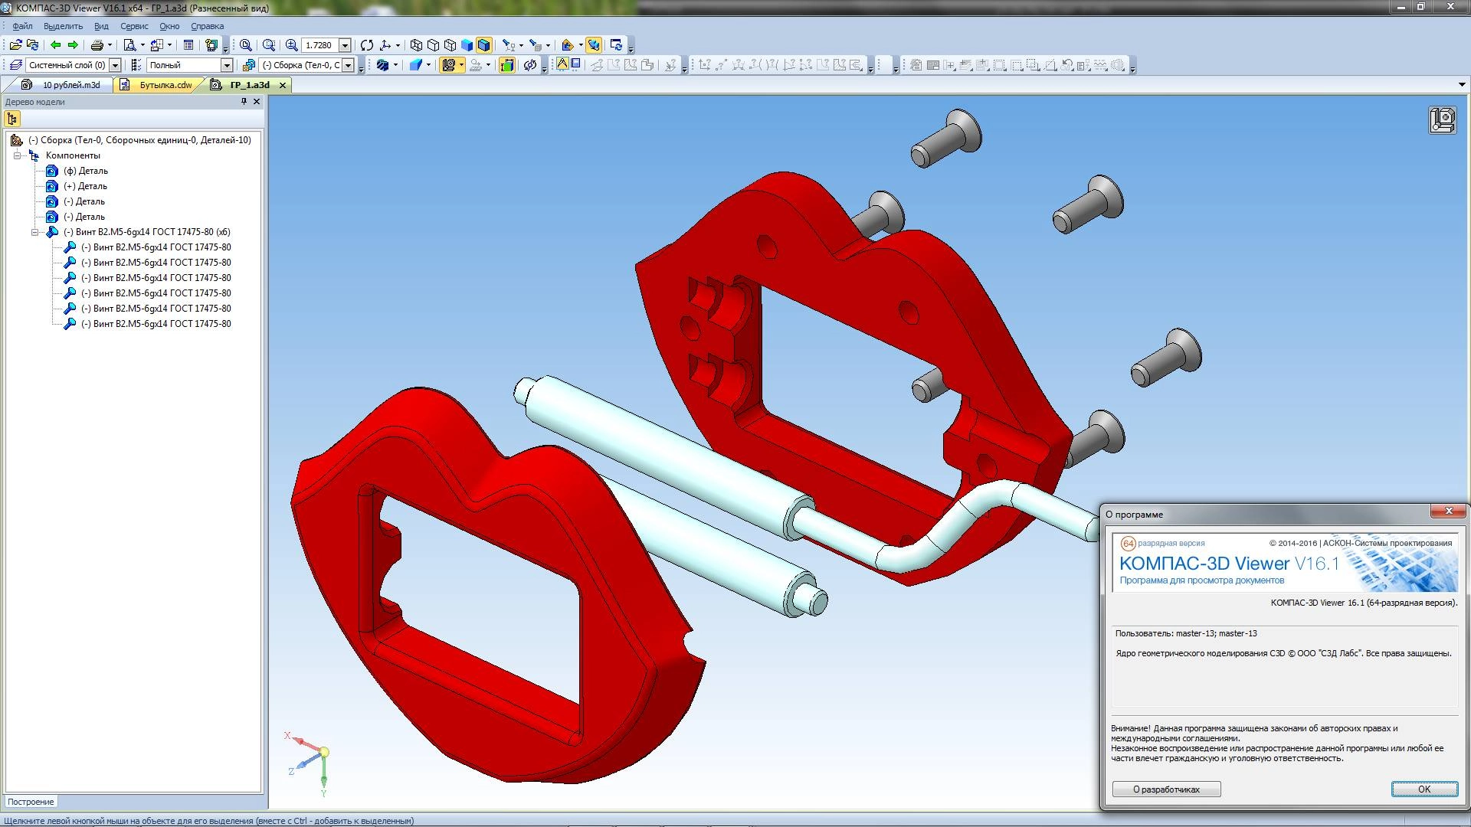The image size is (1471, 827).
Task: Click the Rebuild display icon in top toolbar
Action: (x=616, y=45)
